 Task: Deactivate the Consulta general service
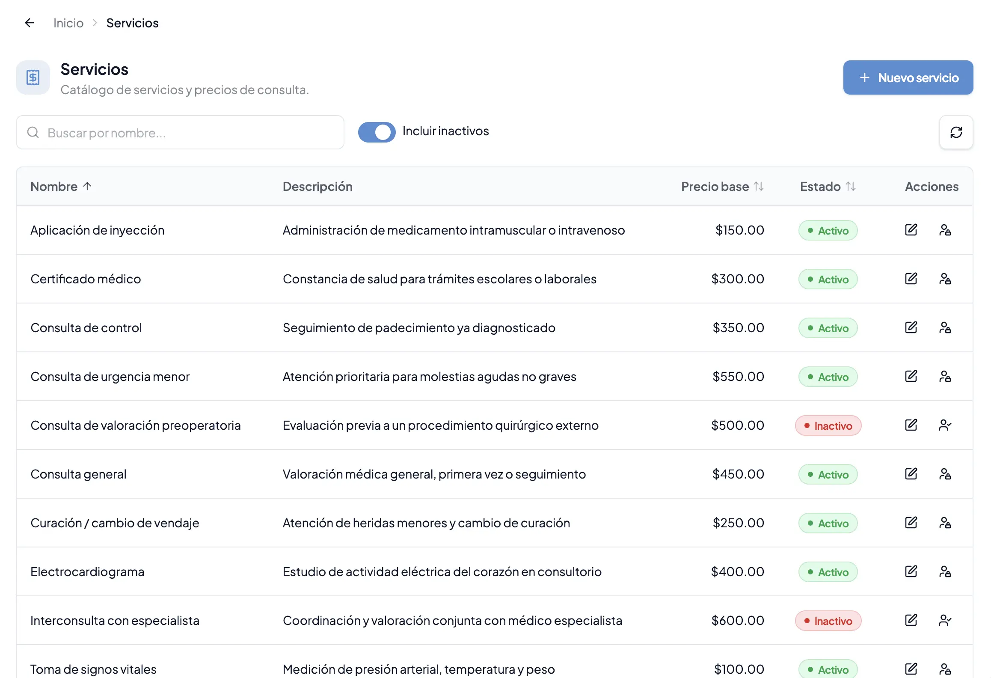coord(945,474)
